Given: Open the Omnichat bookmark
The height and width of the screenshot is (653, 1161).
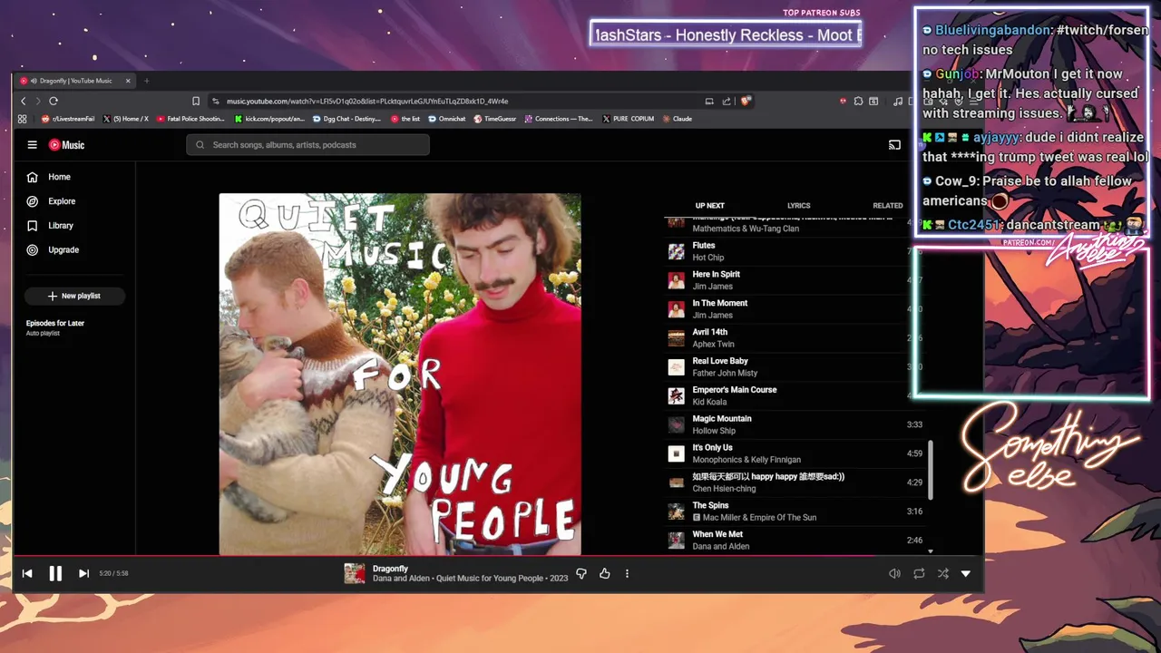Looking at the screenshot, I should [x=446, y=119].
